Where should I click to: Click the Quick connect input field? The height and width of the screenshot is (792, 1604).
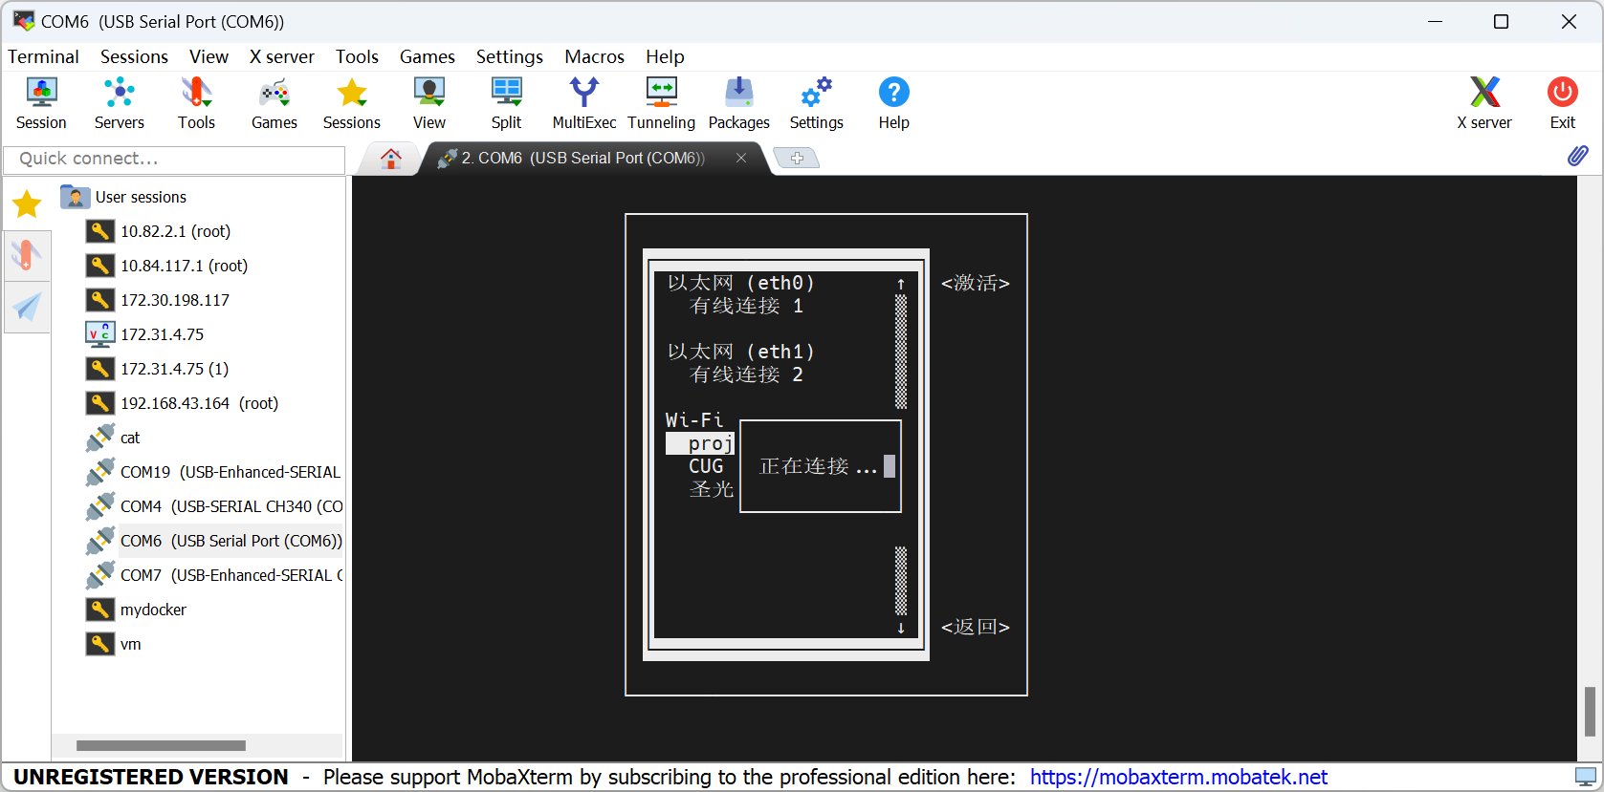point(174,159)
